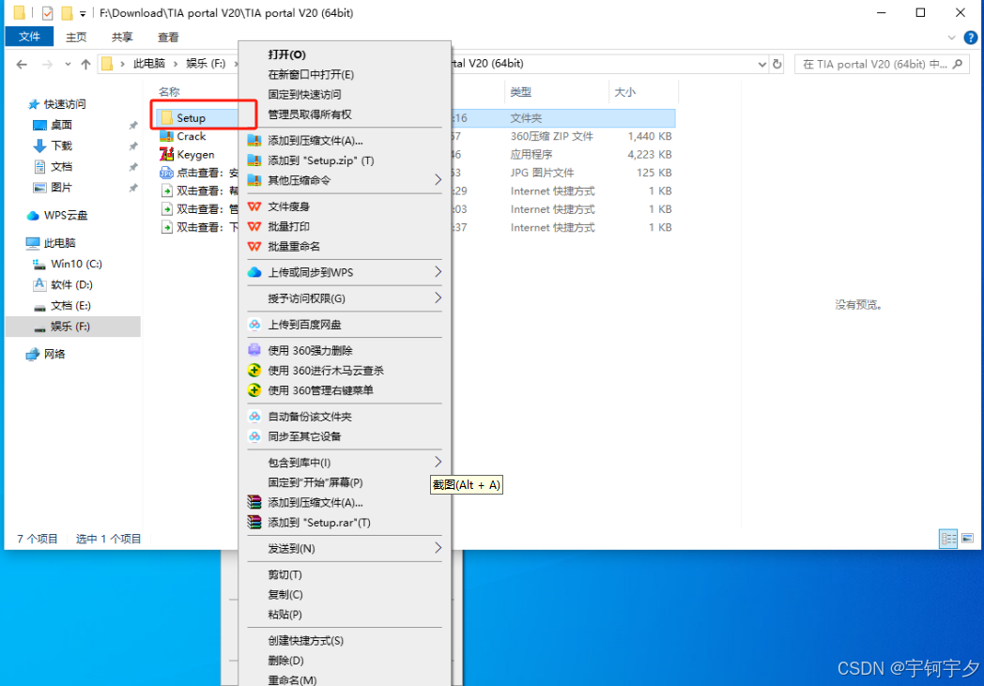Choose 打开(O) from the context menu
The width and height of the screenshot is (984, 686).
[x=286, y=54]
